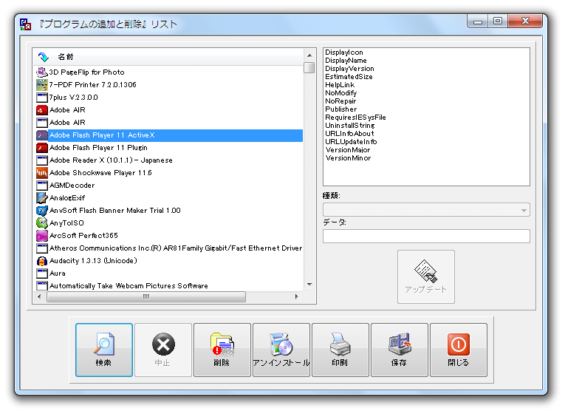
Task: Select DisplayIcon in the properties list
Action: click(344, 52)
